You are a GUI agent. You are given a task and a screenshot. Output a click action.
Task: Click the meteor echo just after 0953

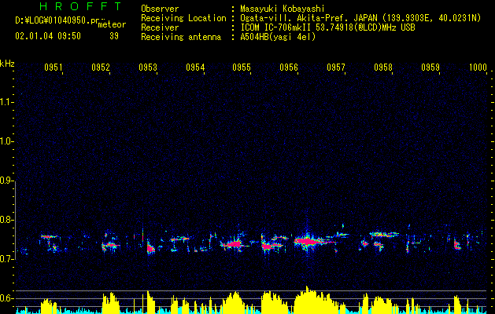pyautogui.click(x=151, y=249)
